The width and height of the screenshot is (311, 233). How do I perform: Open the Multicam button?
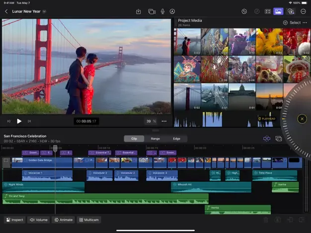[x=89, y=220]
